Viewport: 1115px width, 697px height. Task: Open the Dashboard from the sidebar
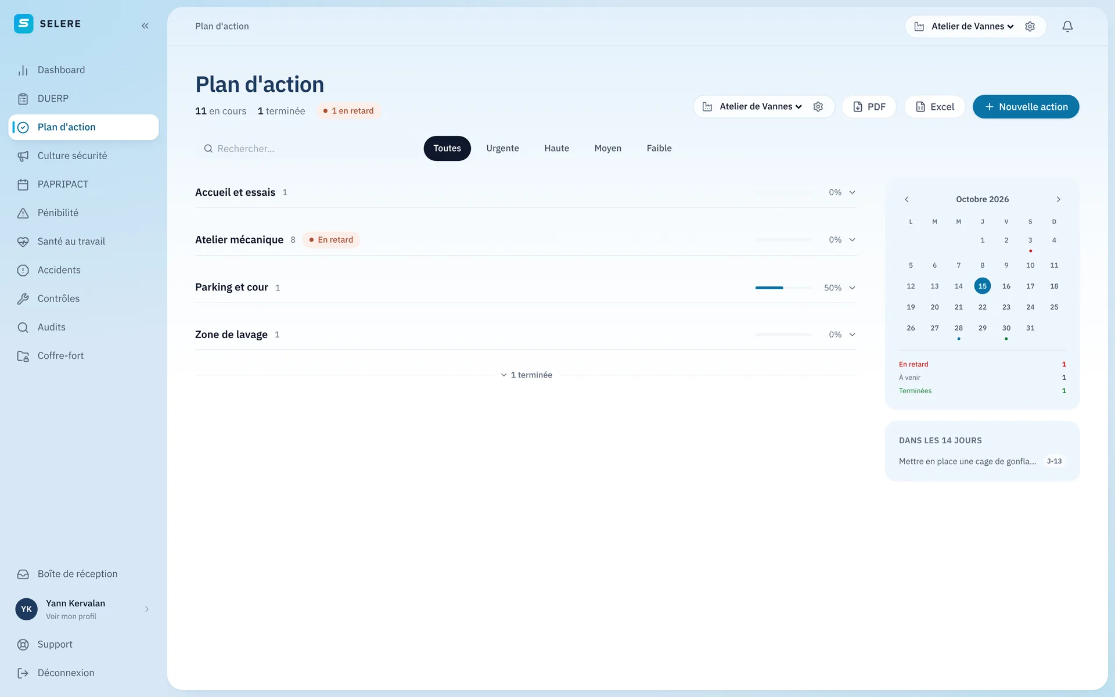(x=84, y=70)
